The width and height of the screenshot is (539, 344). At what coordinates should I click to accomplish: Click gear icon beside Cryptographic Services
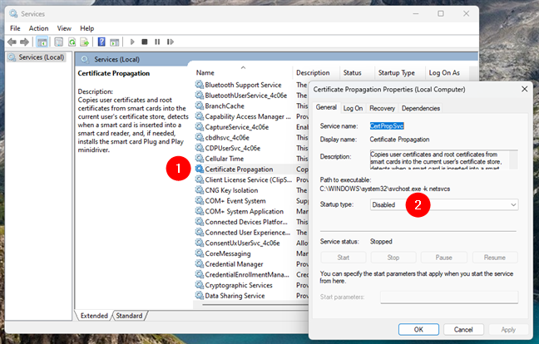pyautogui.click(x=200, y=285)
